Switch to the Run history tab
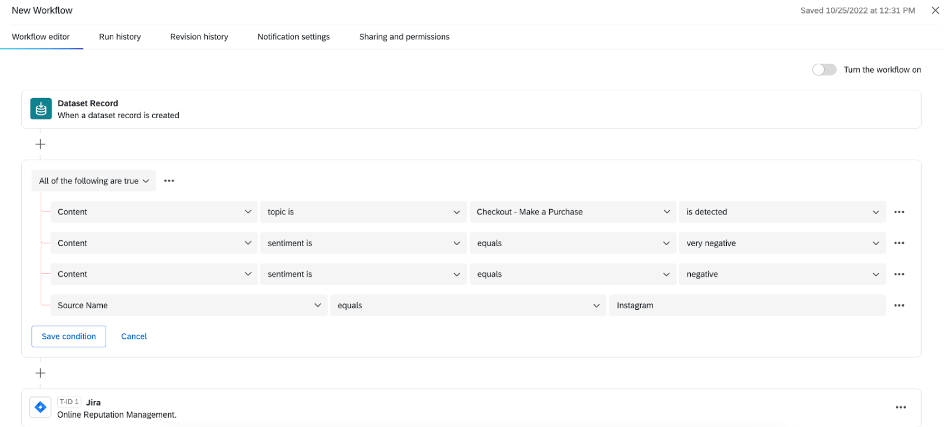 [x=120, y=37]
